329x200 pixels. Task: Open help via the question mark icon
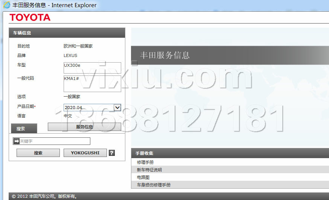coord(111,153)
